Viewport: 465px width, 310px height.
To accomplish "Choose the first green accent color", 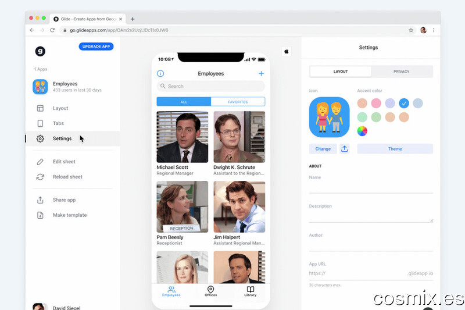I will 362,117.
